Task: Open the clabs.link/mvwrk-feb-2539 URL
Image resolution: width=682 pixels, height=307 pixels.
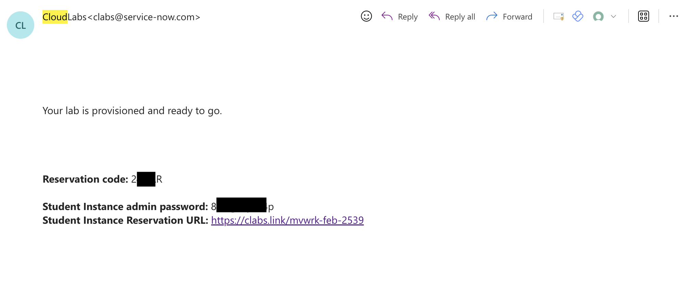Action: 287,220
